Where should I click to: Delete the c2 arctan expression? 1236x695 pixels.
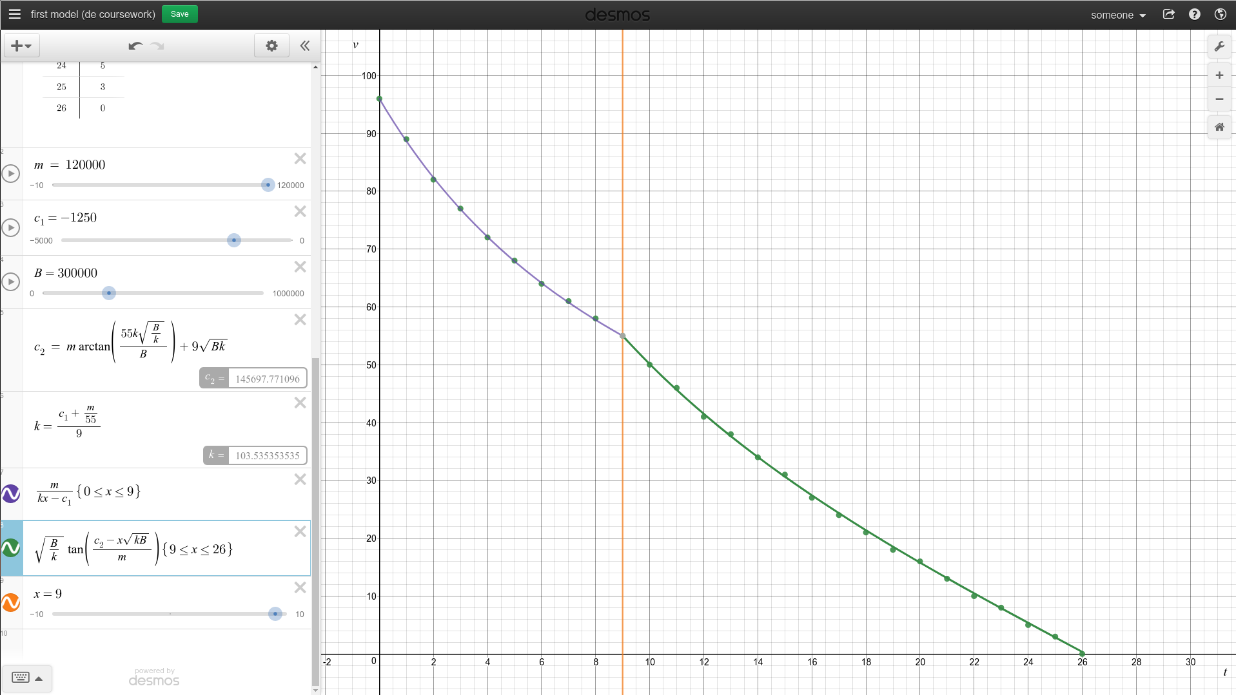[300, 319]
